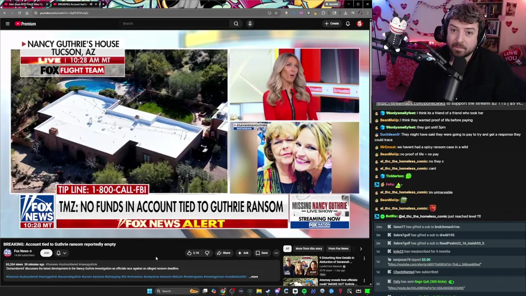Open Steam from the taskbar
Viewport: 526px width, 296px height.
[x=268, y=291]
